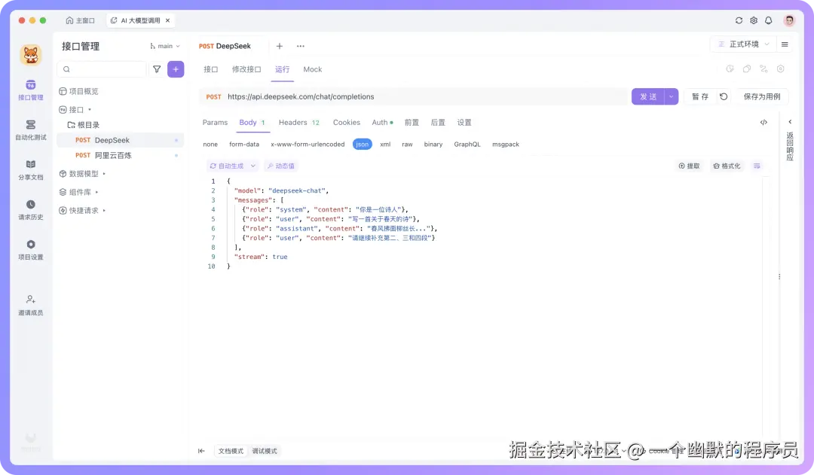Click the hamburger menu next to 正式环境
814x475 pixels.
click(785, 44)
